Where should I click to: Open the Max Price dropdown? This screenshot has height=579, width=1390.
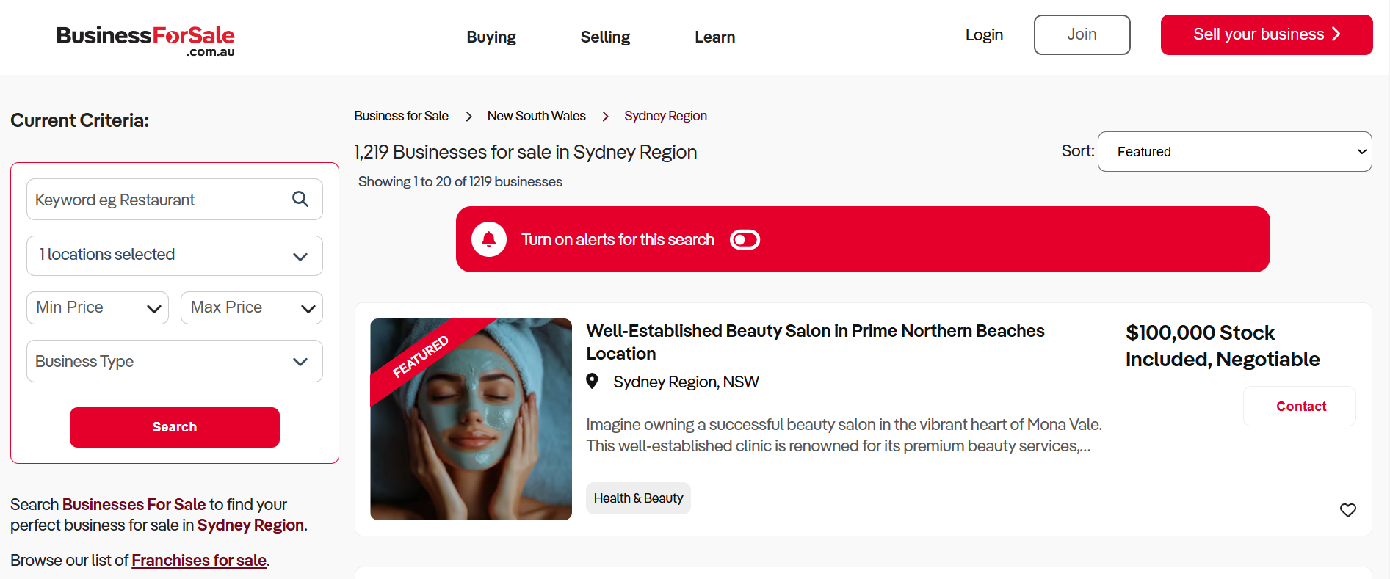tap(252, 307)
